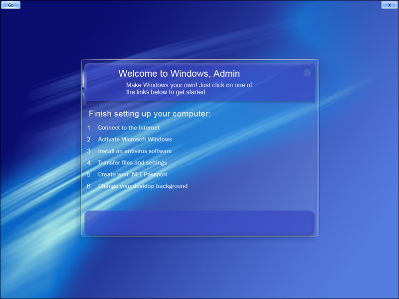Click the round orb in welcome header

[307, 72]
